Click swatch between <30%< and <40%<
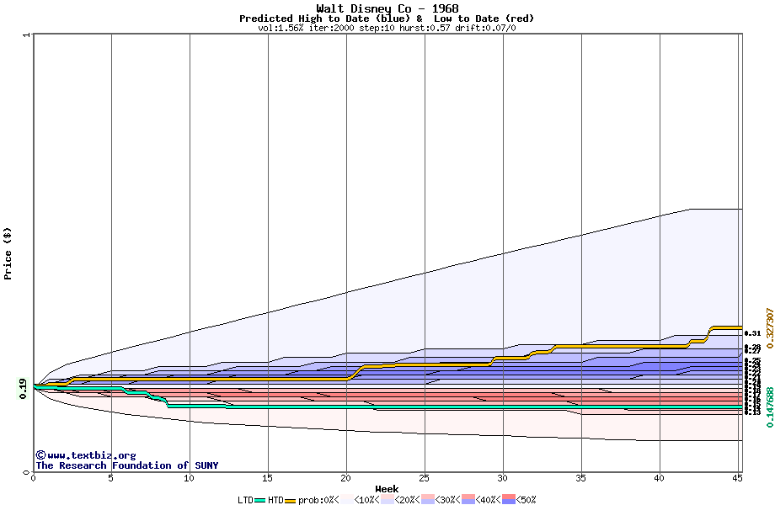 point(468,499)
